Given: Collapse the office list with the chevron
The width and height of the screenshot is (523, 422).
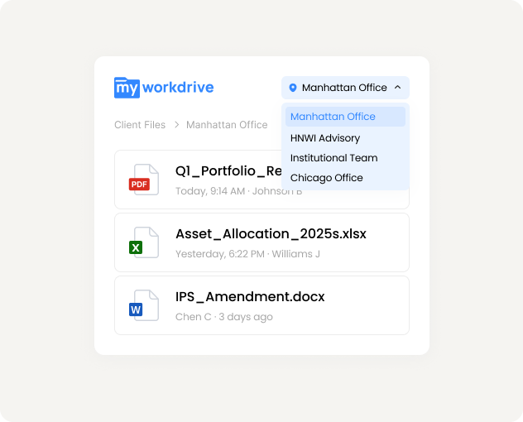Looking at the screenshot, I should click(x=397, y=88).
